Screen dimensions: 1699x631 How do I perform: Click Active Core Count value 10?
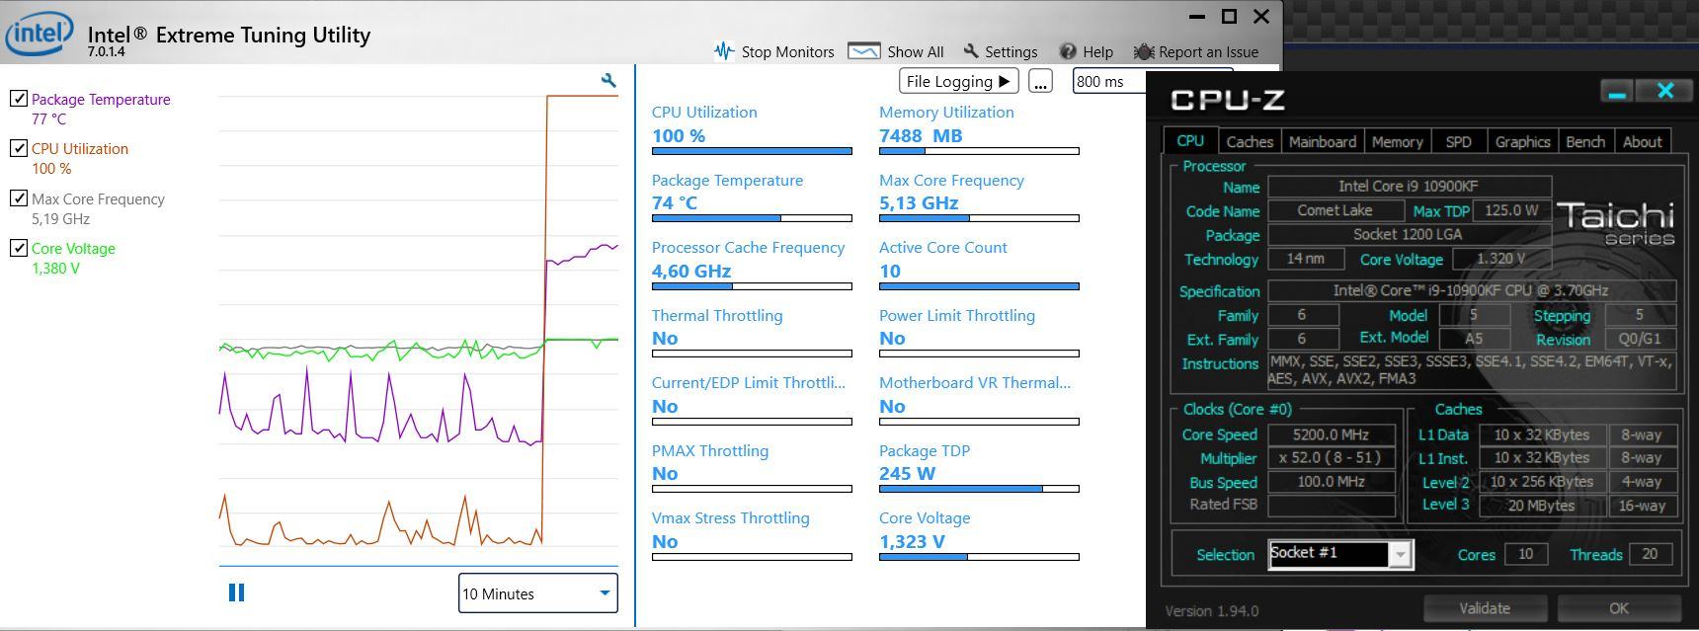tap(890, 271)
